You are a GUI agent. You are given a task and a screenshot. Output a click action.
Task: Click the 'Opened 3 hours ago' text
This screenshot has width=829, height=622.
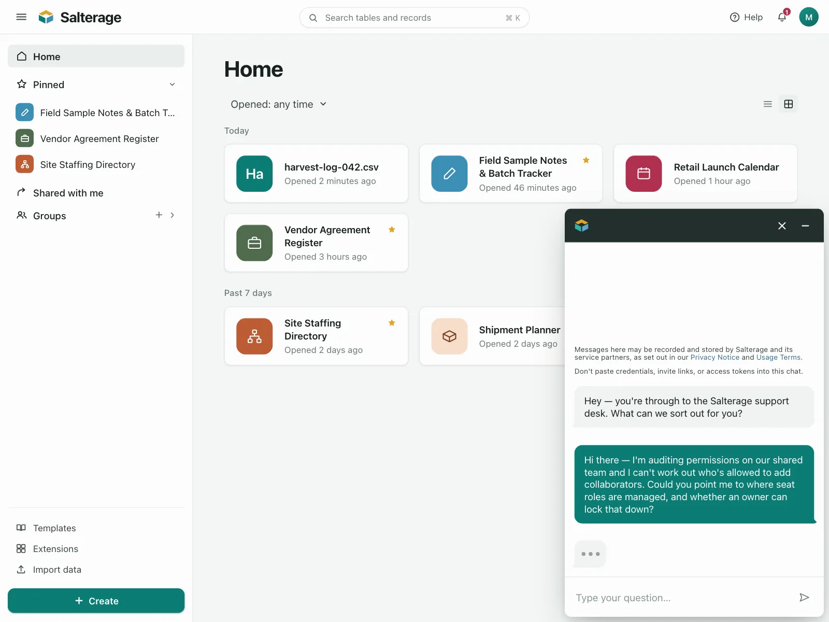(325, 257)
